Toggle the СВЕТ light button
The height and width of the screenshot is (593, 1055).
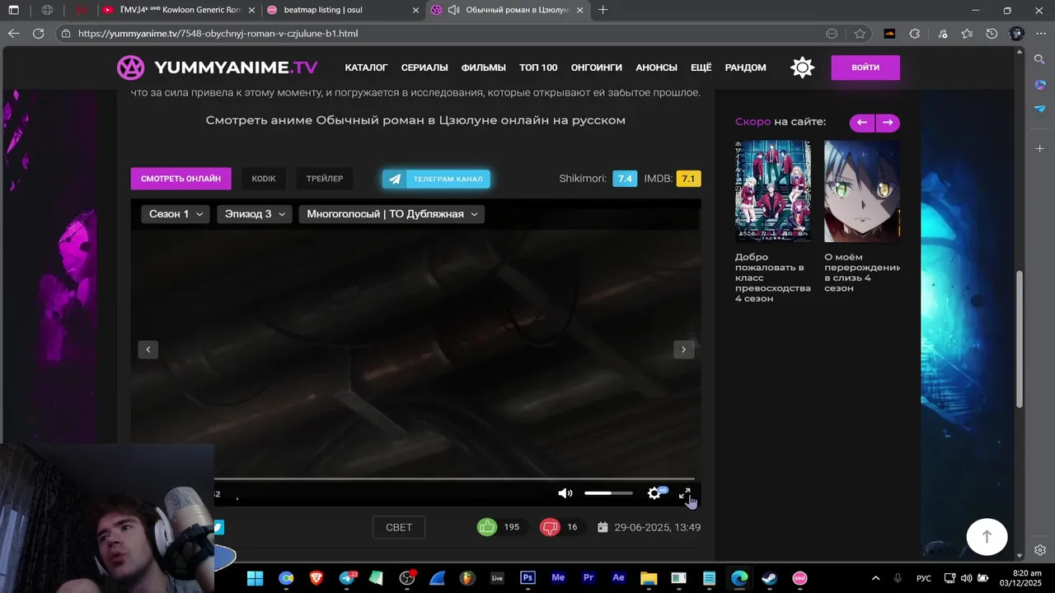click(399, 527)
